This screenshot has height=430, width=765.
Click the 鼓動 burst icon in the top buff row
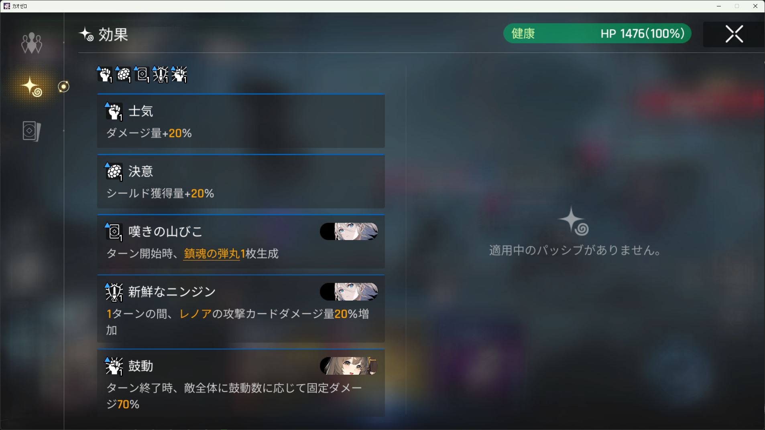(x=179, y=75)
